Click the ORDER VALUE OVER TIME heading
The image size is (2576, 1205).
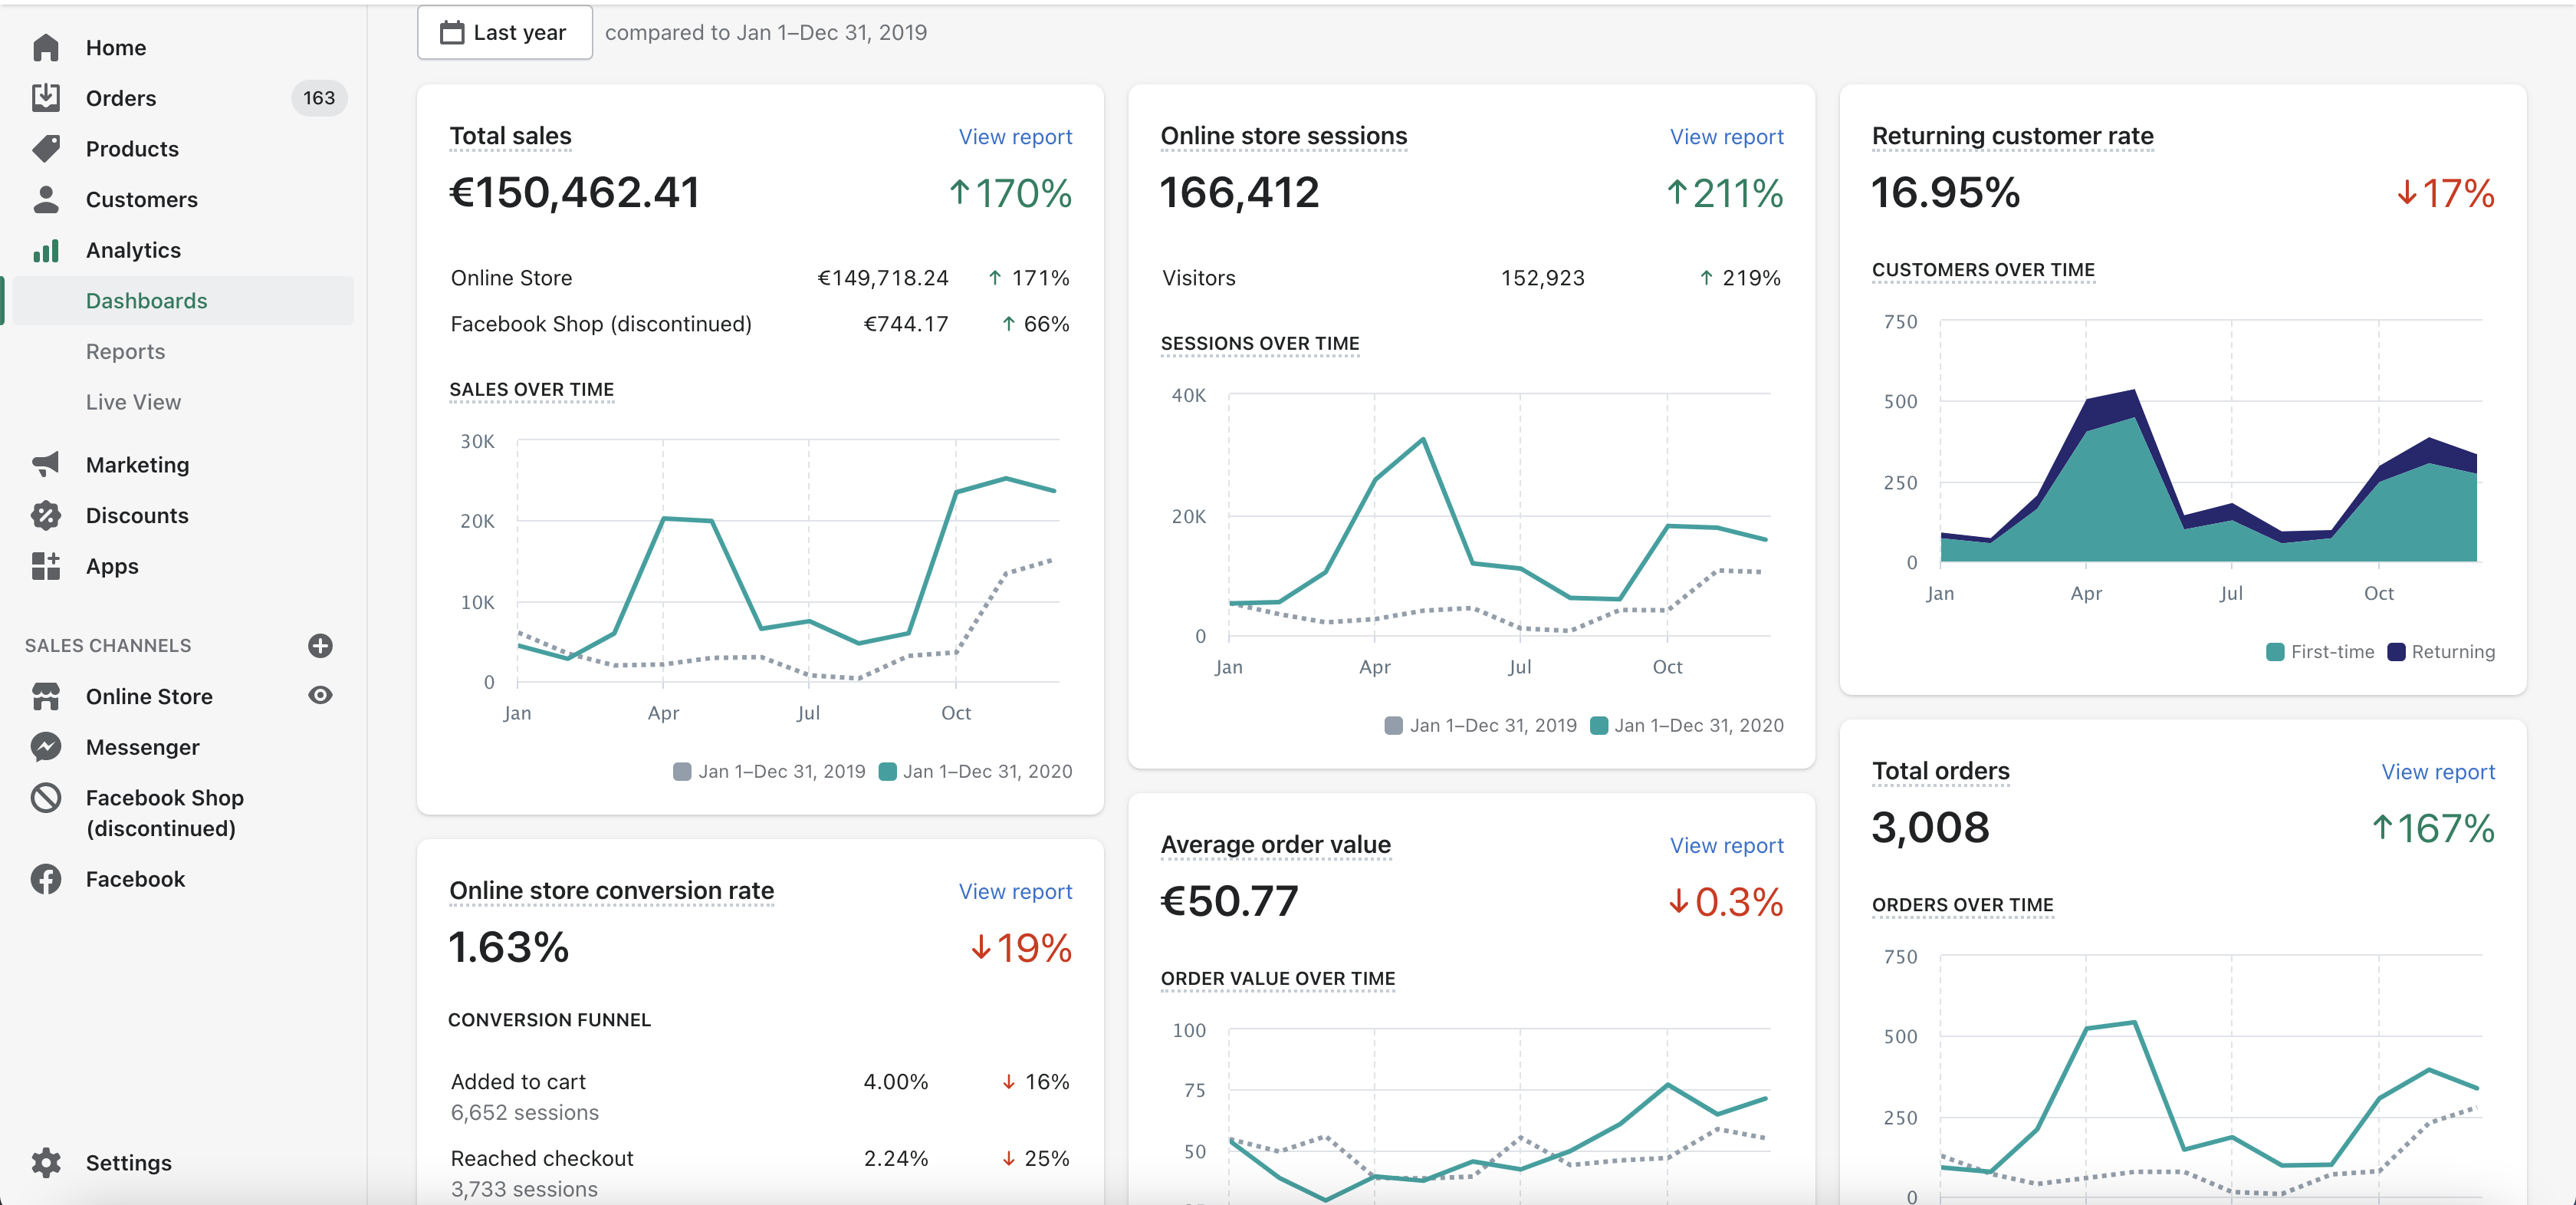[x=1277, y=979]
